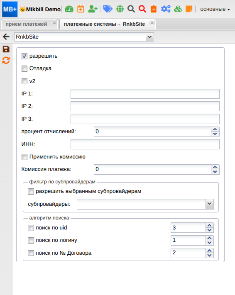Enable the поиск по логину checkbox
The image size is (235, 295).
point(31,241)
